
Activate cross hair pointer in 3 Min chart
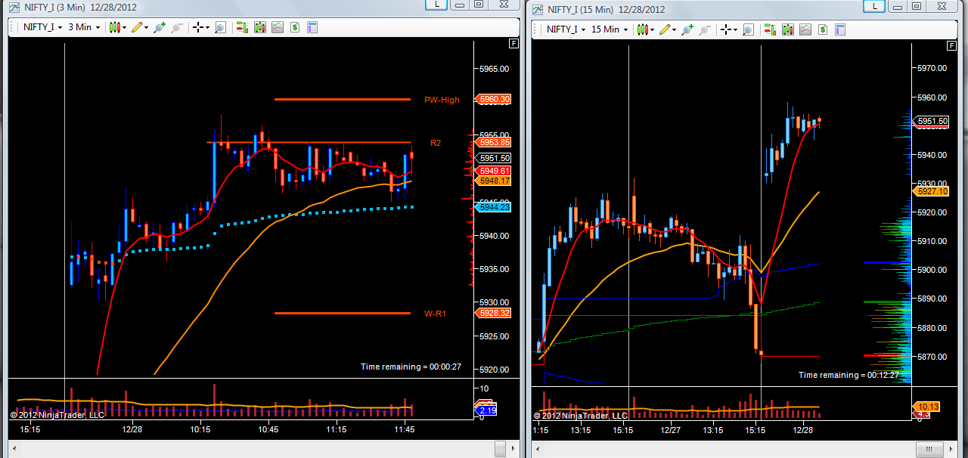point(198,27)
